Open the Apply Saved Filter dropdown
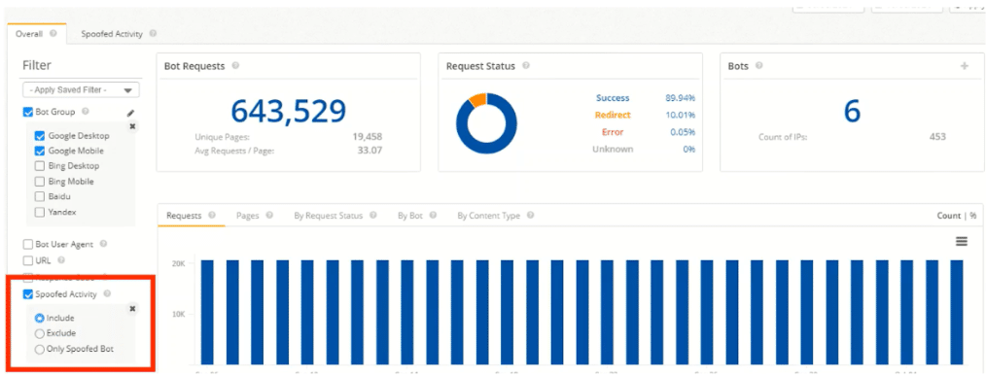 click(x=81, y=90)
